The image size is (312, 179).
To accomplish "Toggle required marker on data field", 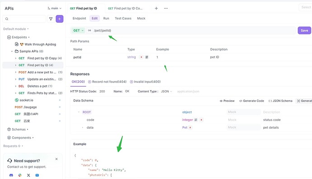I will pos(190,128).
